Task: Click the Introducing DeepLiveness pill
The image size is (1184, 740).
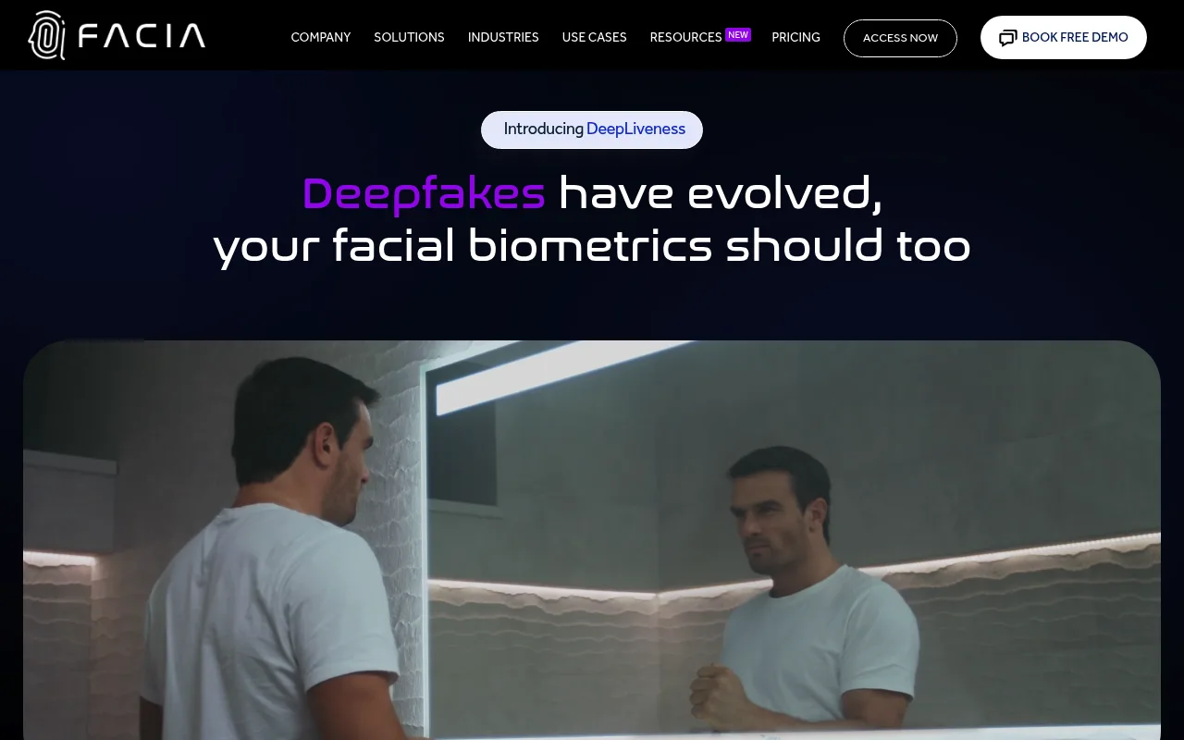Action: pyautogui.click(x=592, y=129)
